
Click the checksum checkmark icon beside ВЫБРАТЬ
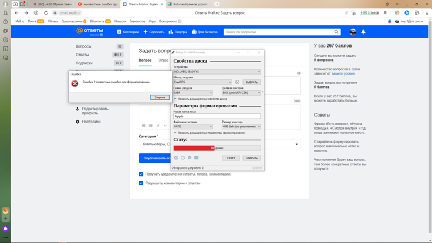[x=237, y=82]
